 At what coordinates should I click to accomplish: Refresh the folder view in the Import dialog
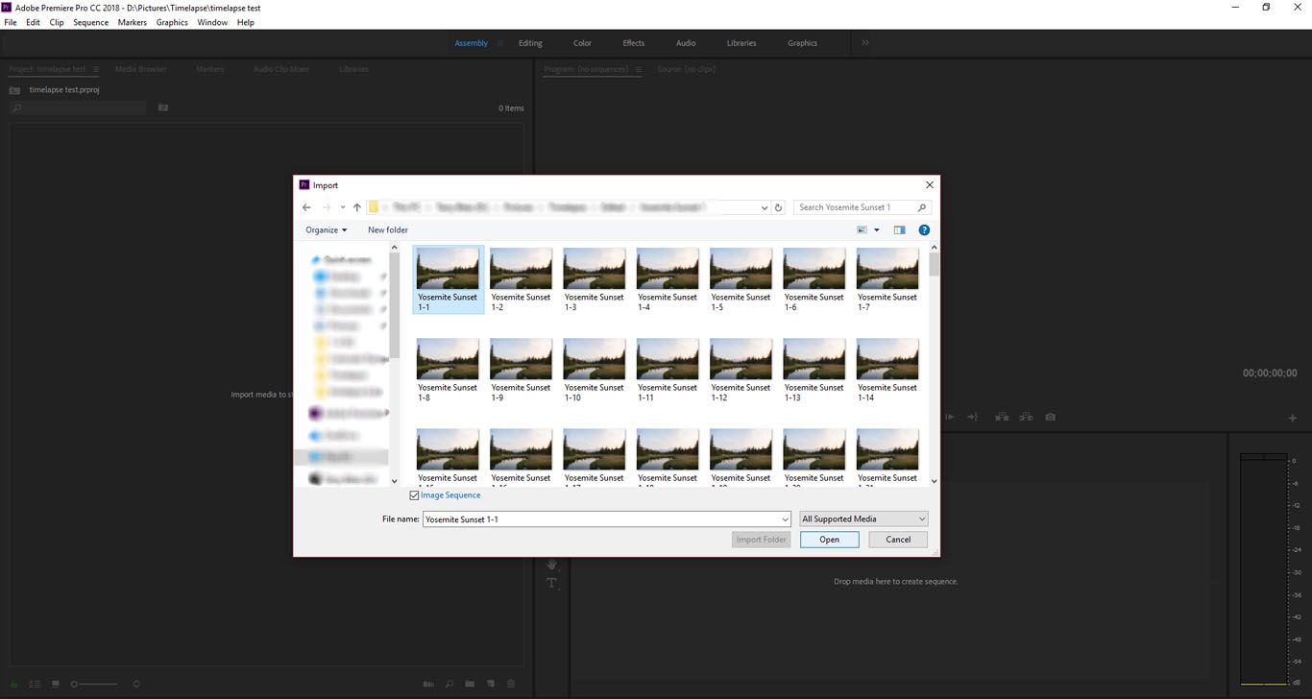778,207
